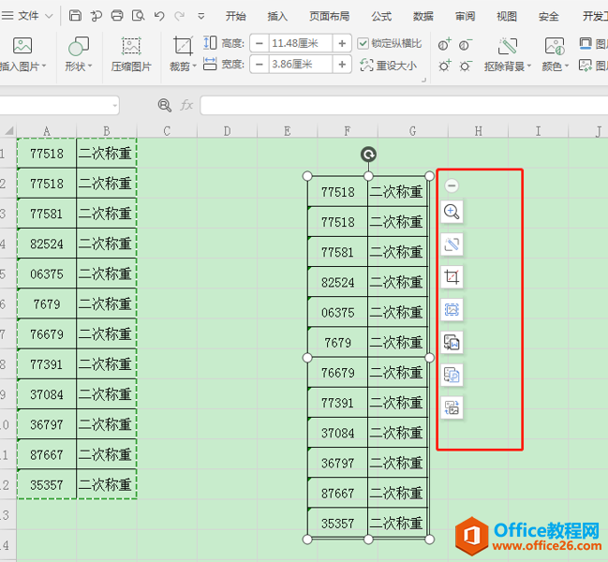Click the height field showing 11.48厘米
The image size is (608, 562).
tap(301, 43)
